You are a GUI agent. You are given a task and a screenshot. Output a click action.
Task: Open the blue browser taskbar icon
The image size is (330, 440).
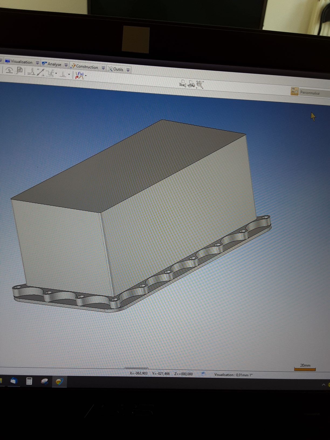pos(14,381)
